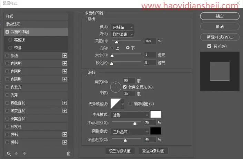Click the style preview thumbnail
The image size is (243, 159).
coord(220,71)
